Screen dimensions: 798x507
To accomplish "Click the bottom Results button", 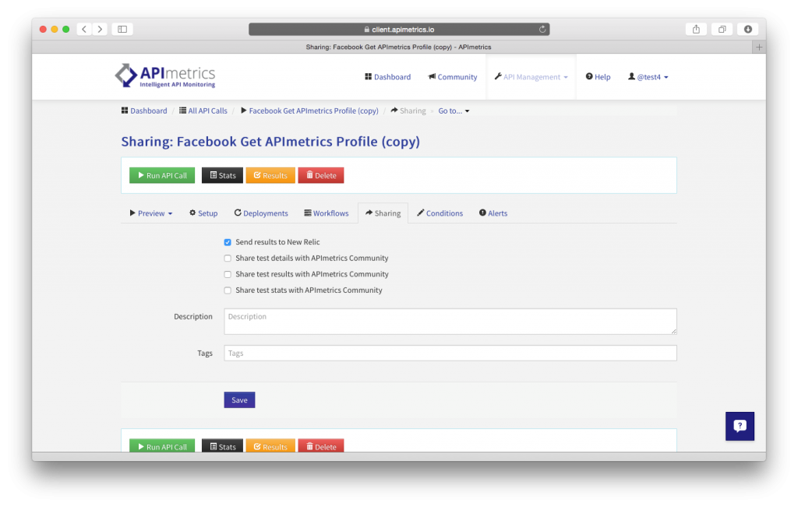I will coord(270,445).
